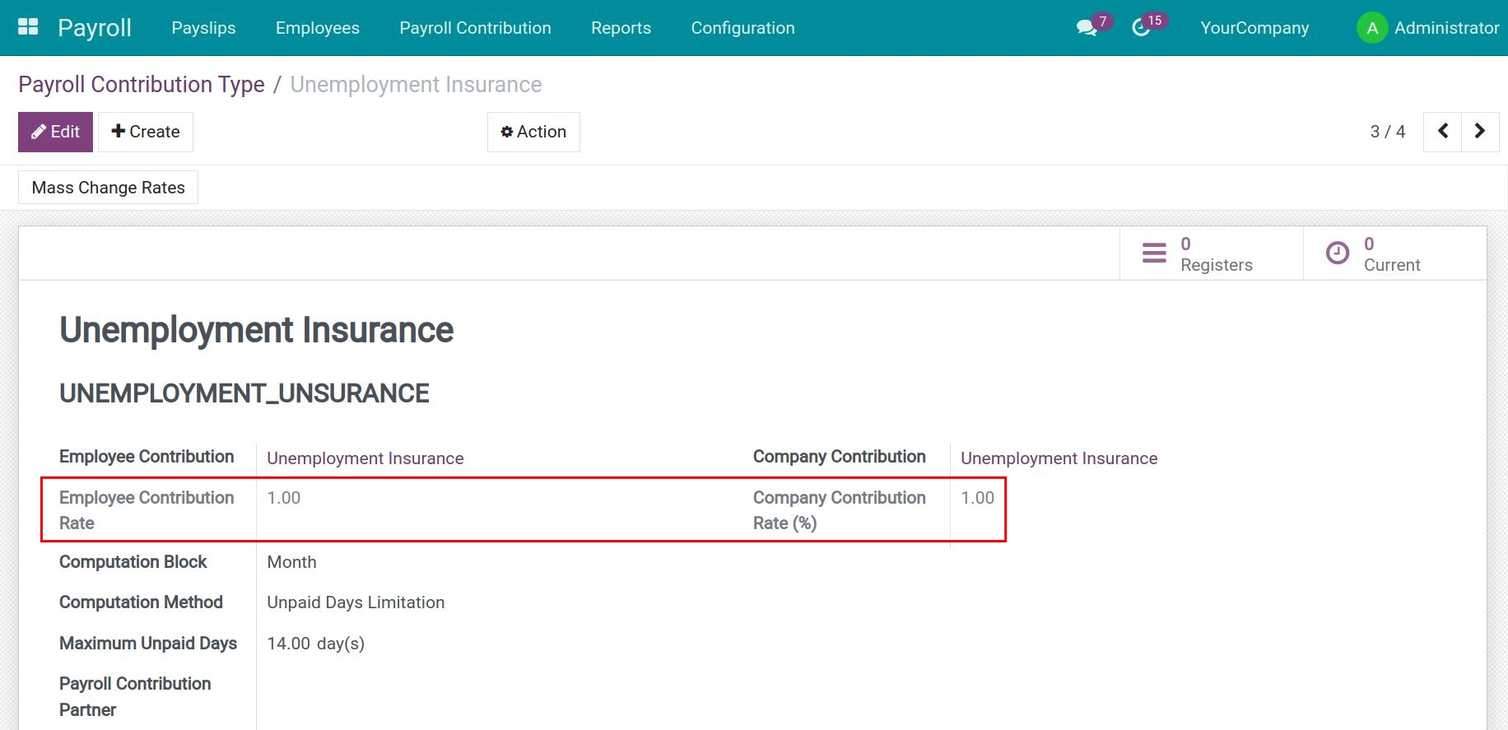Viewport: 1508px width, 730px height.
Task: Click the Administrator avatar icon
Action: click(1371, 28)
